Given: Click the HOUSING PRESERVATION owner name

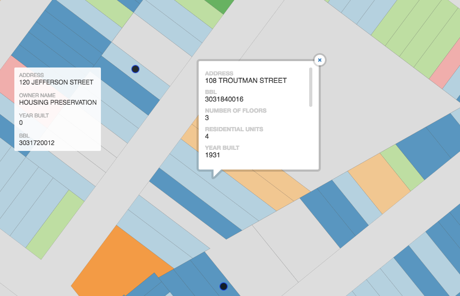Looking at the screenshot, I should [x=58, y=103].
